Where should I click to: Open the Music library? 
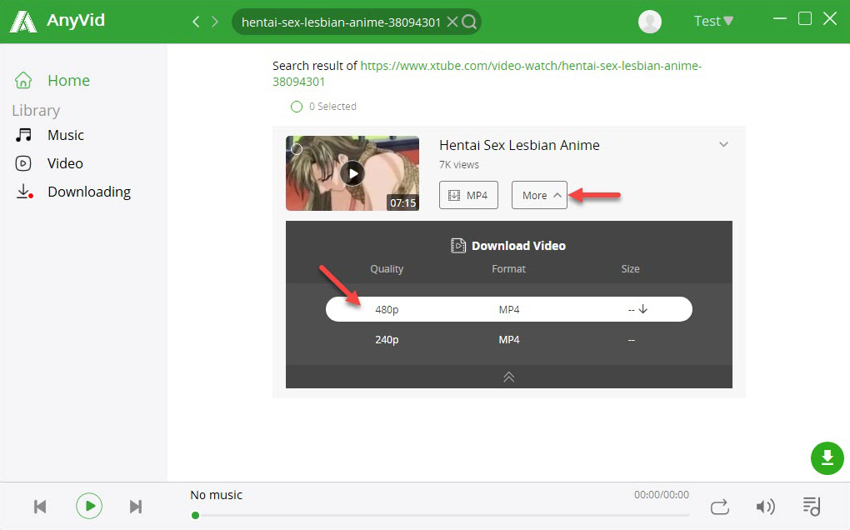coord(66,135)
